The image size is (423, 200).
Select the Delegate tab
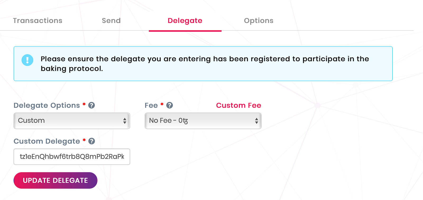pos(185,21)
